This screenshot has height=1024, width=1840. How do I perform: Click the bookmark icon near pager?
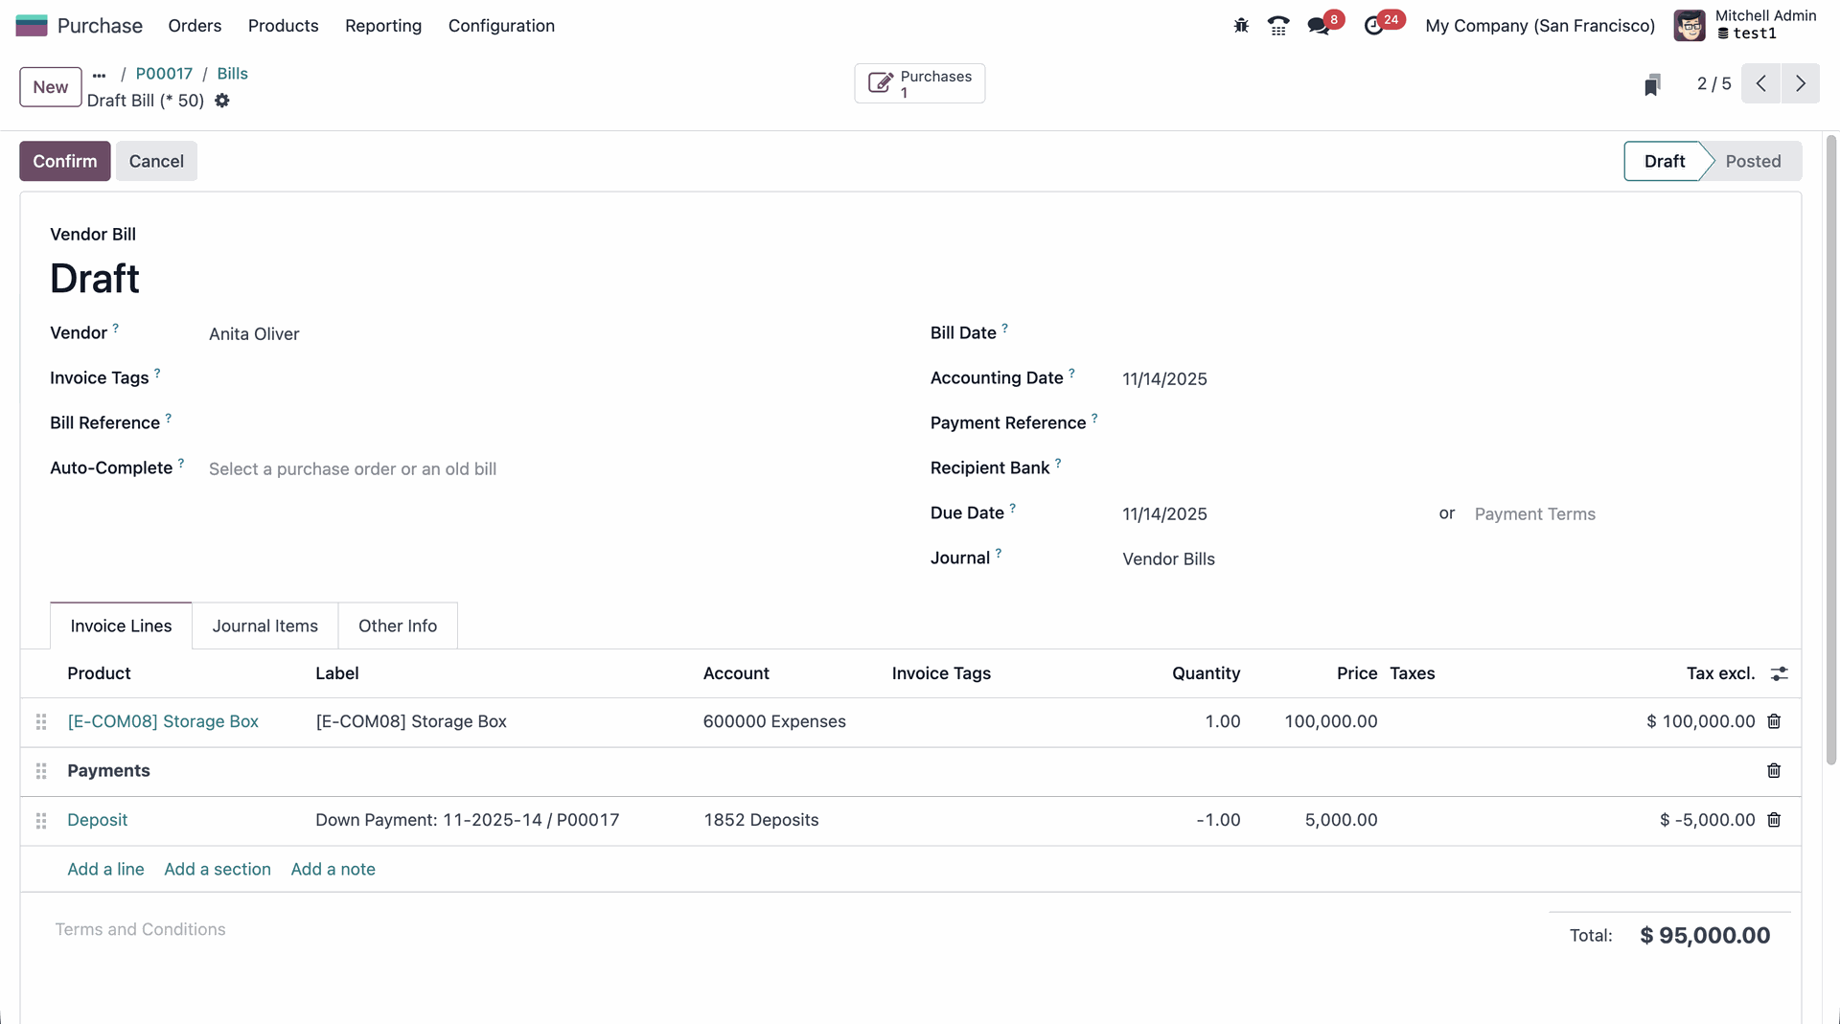coord(1652,85)
